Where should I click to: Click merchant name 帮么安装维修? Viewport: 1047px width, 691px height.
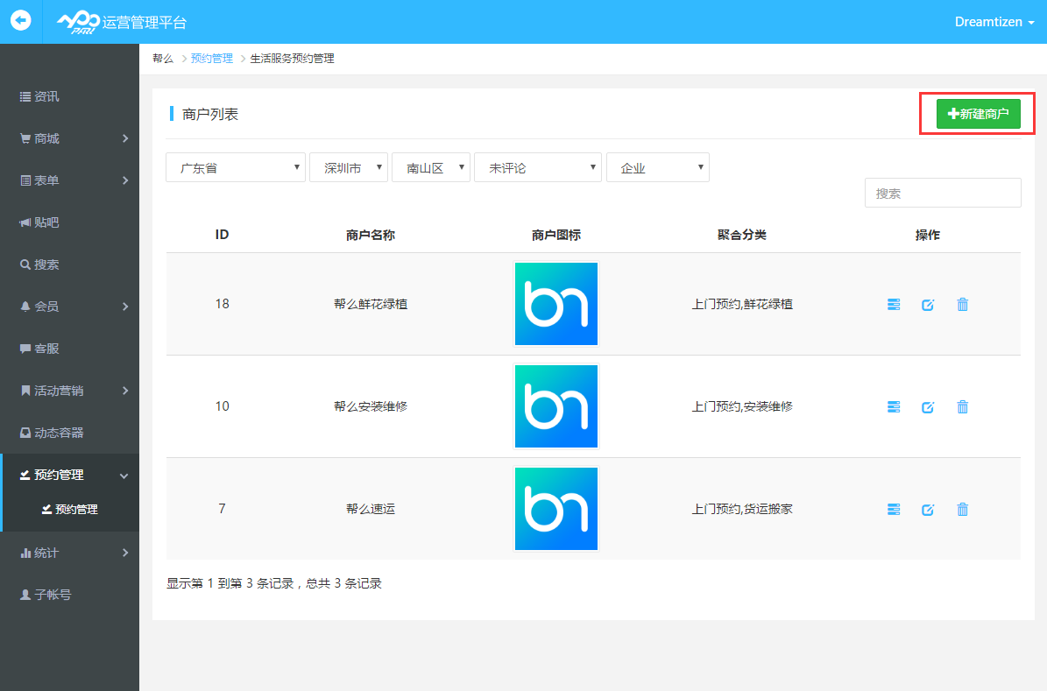[371, 405]
